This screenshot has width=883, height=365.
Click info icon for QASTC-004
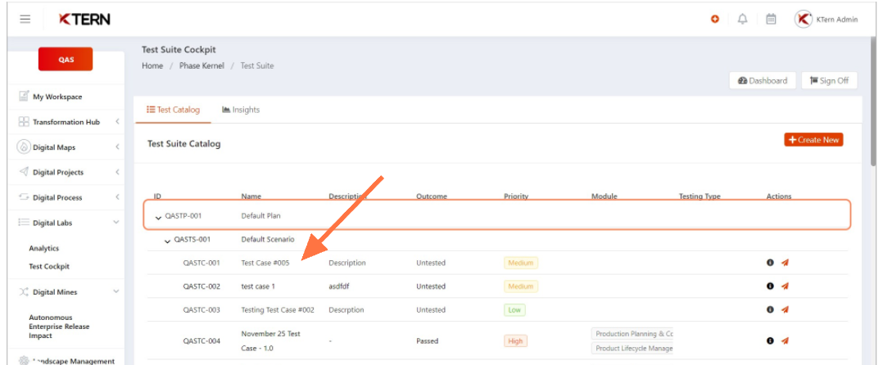[770, 340]
